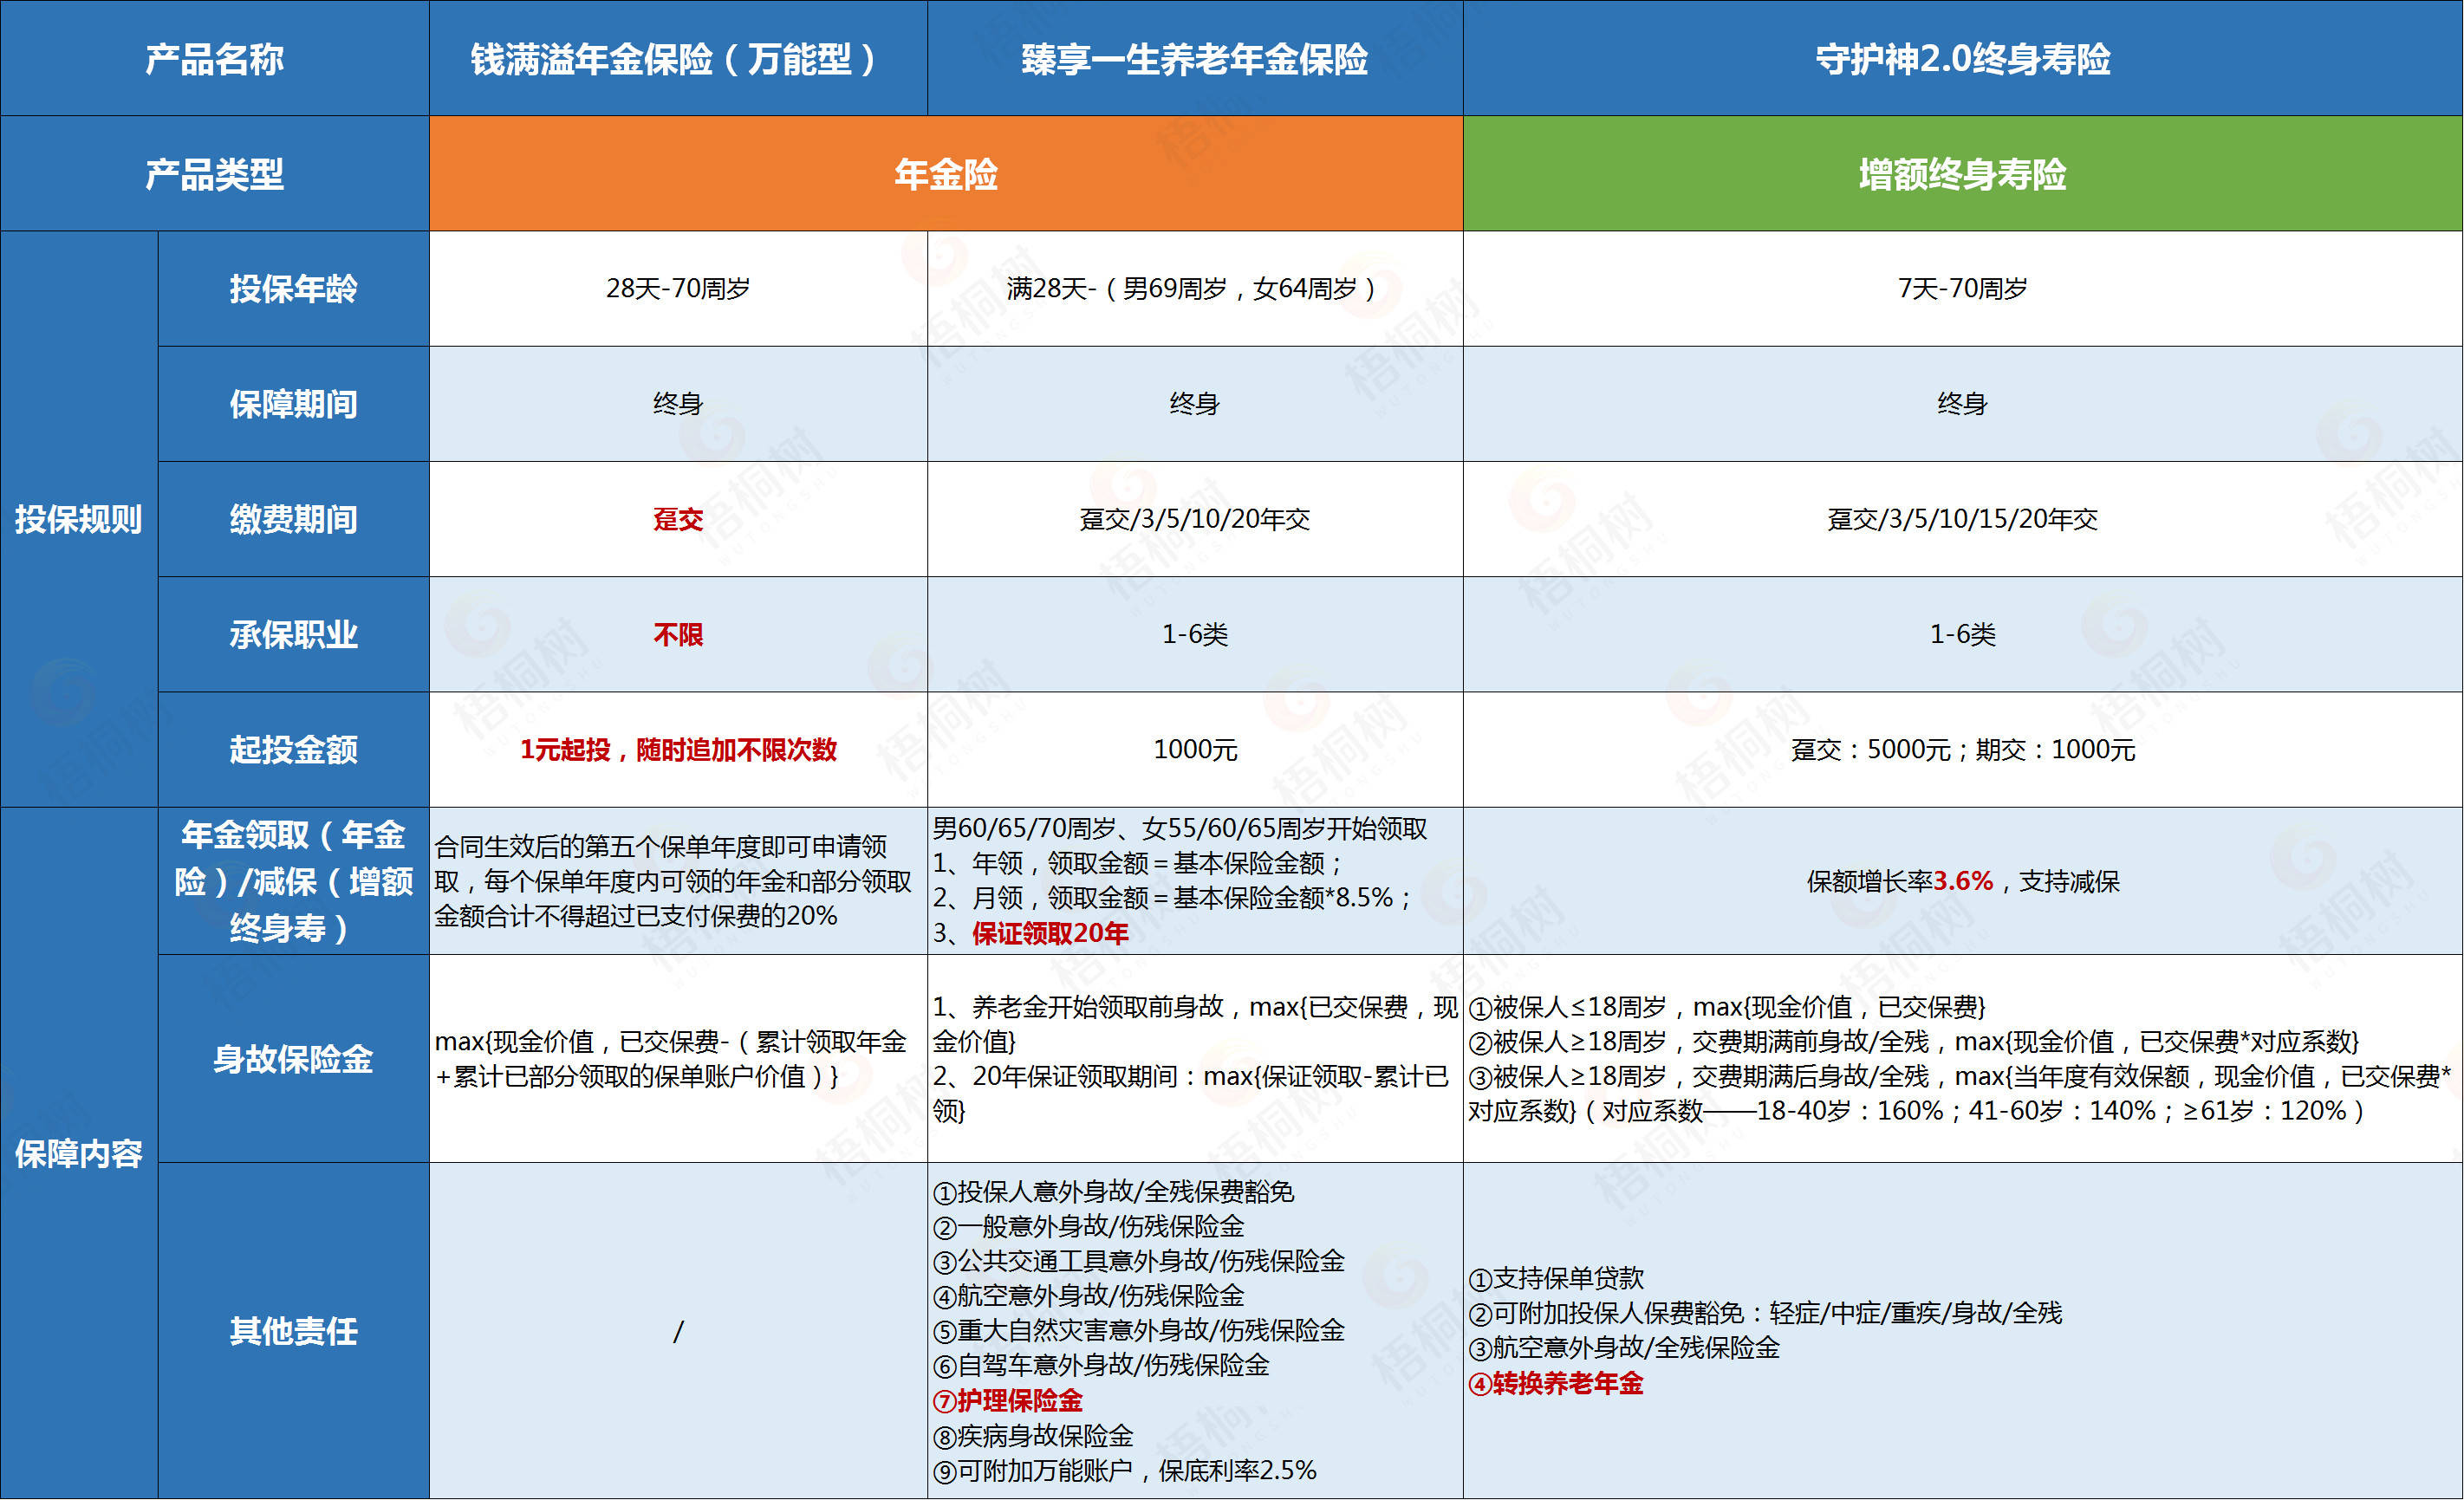Screen dimensions: 2464x1500
Task: Select the '守护神2.0终身寿险' column header
Action: 1962,59
